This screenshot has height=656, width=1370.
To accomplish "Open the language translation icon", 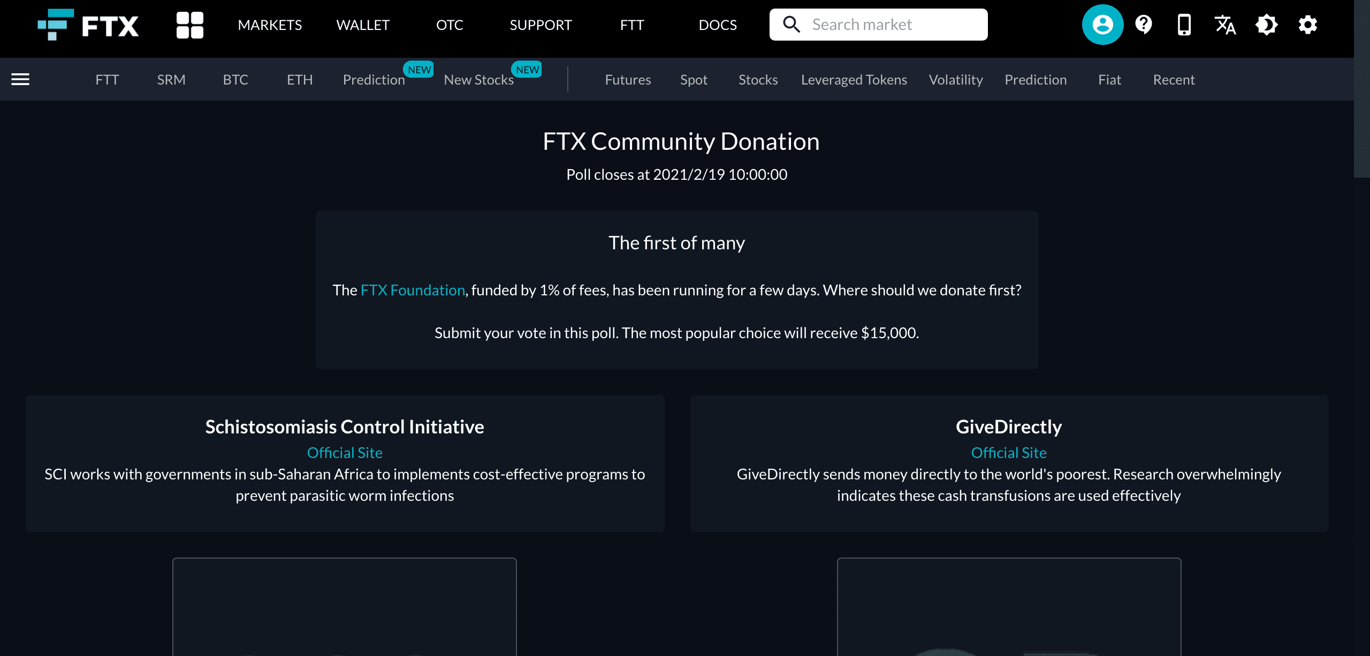I will (1225, 25).
